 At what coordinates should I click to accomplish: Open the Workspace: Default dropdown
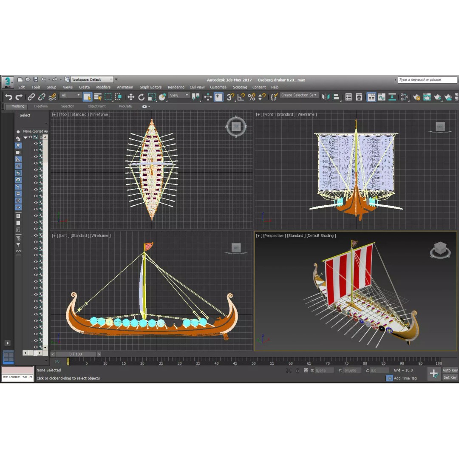(93, 79)
